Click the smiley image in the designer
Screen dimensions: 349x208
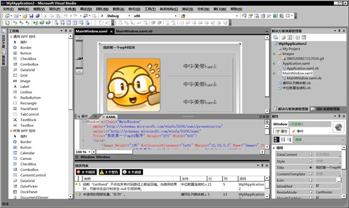tap(134, 85)
